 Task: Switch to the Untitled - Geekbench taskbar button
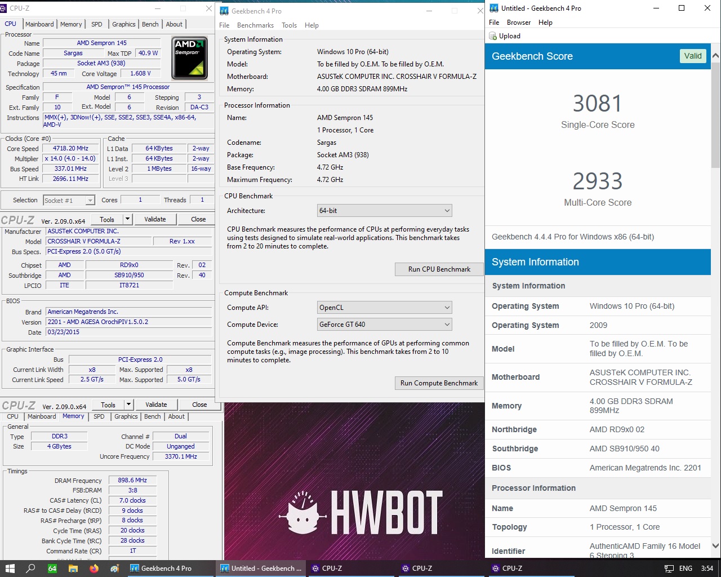tap(261, 568)
